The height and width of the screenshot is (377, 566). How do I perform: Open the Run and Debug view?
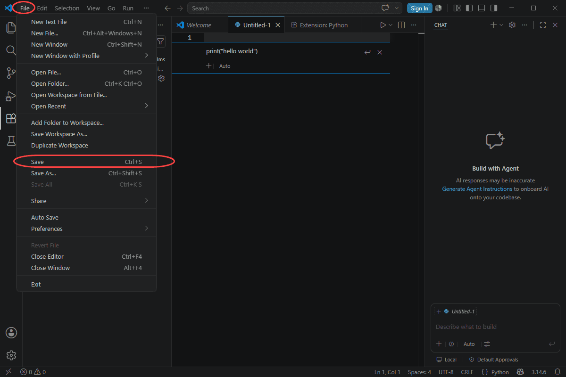pos(11,96)
